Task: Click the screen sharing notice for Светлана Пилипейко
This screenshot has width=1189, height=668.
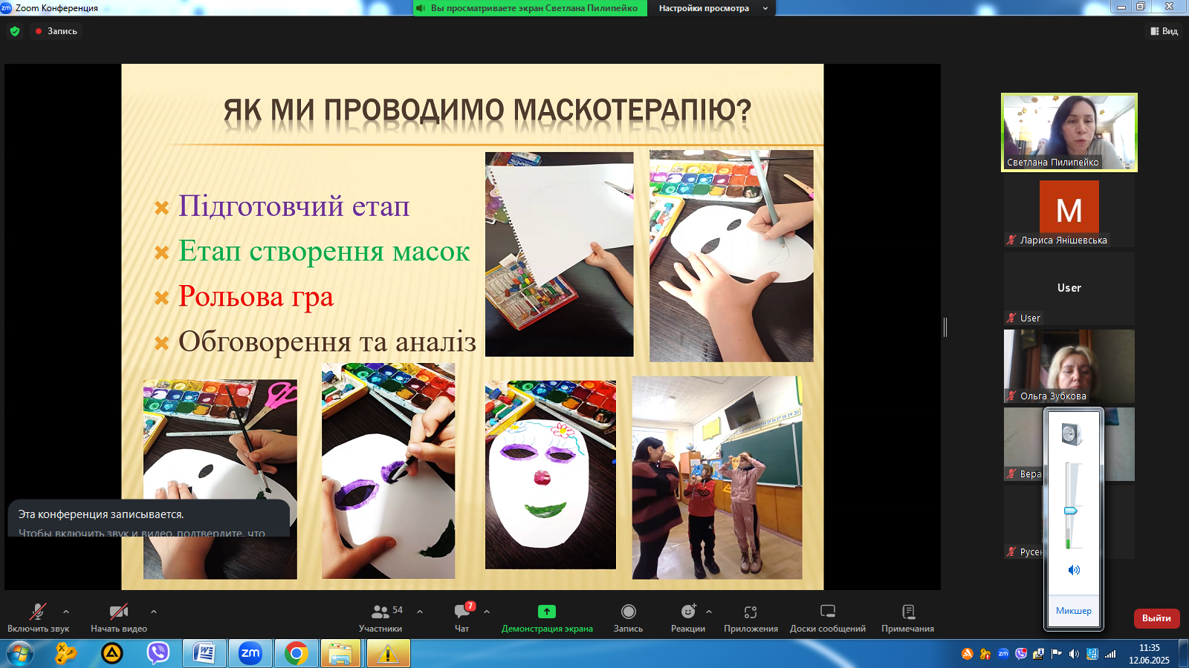Action: (530, 8)
